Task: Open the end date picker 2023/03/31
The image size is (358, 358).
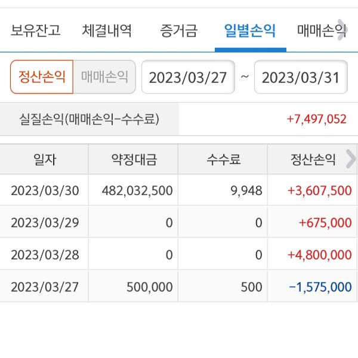Action: pos(301,78)
